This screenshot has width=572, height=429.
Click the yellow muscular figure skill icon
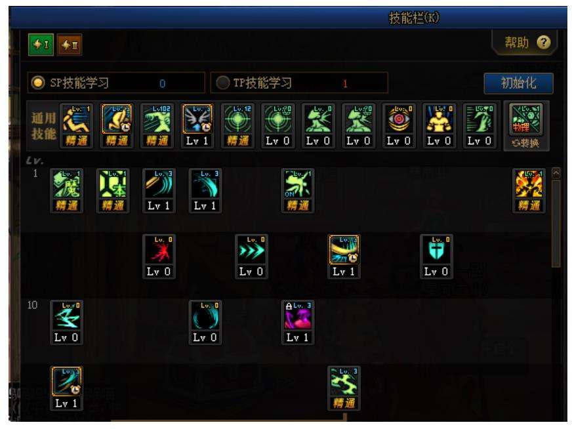coord(439,119)
